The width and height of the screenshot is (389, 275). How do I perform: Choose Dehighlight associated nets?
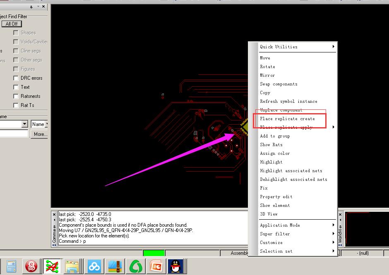[297, 179]
